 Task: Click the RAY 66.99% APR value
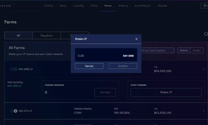(122, 113)
